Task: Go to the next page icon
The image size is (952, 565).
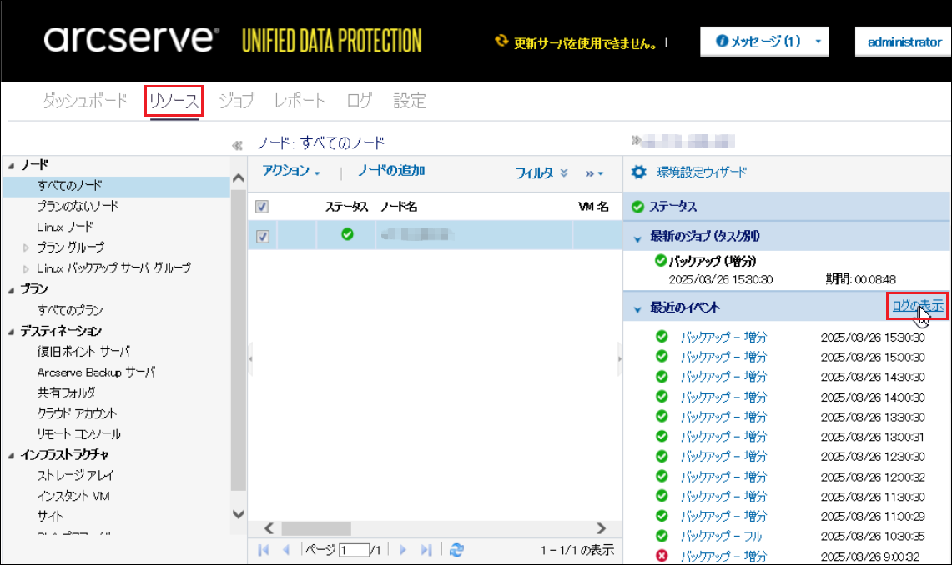Action: tap(402, 551)
